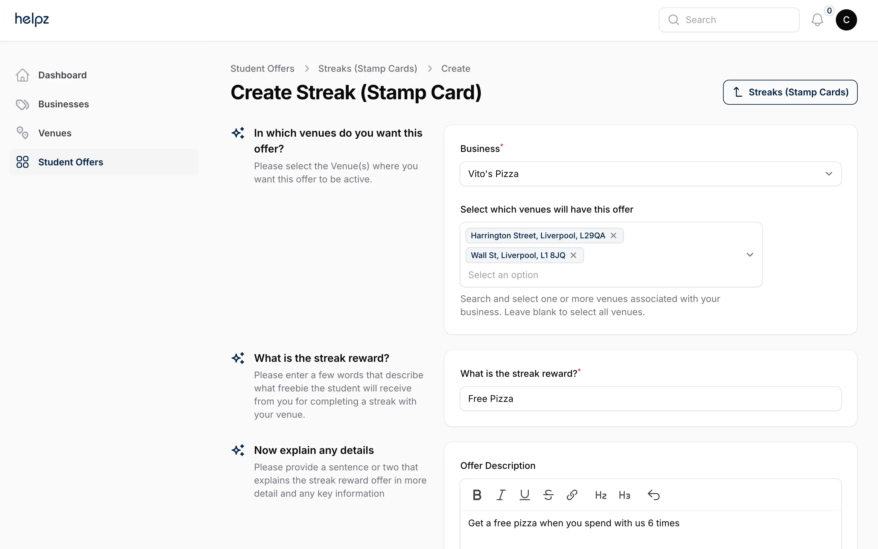Open the notifications bell
The width and height of the screenshot is (878, 549).
pyautogui.click(x=817, y=20)
